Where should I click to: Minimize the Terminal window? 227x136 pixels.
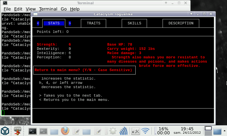coord(173,3)
